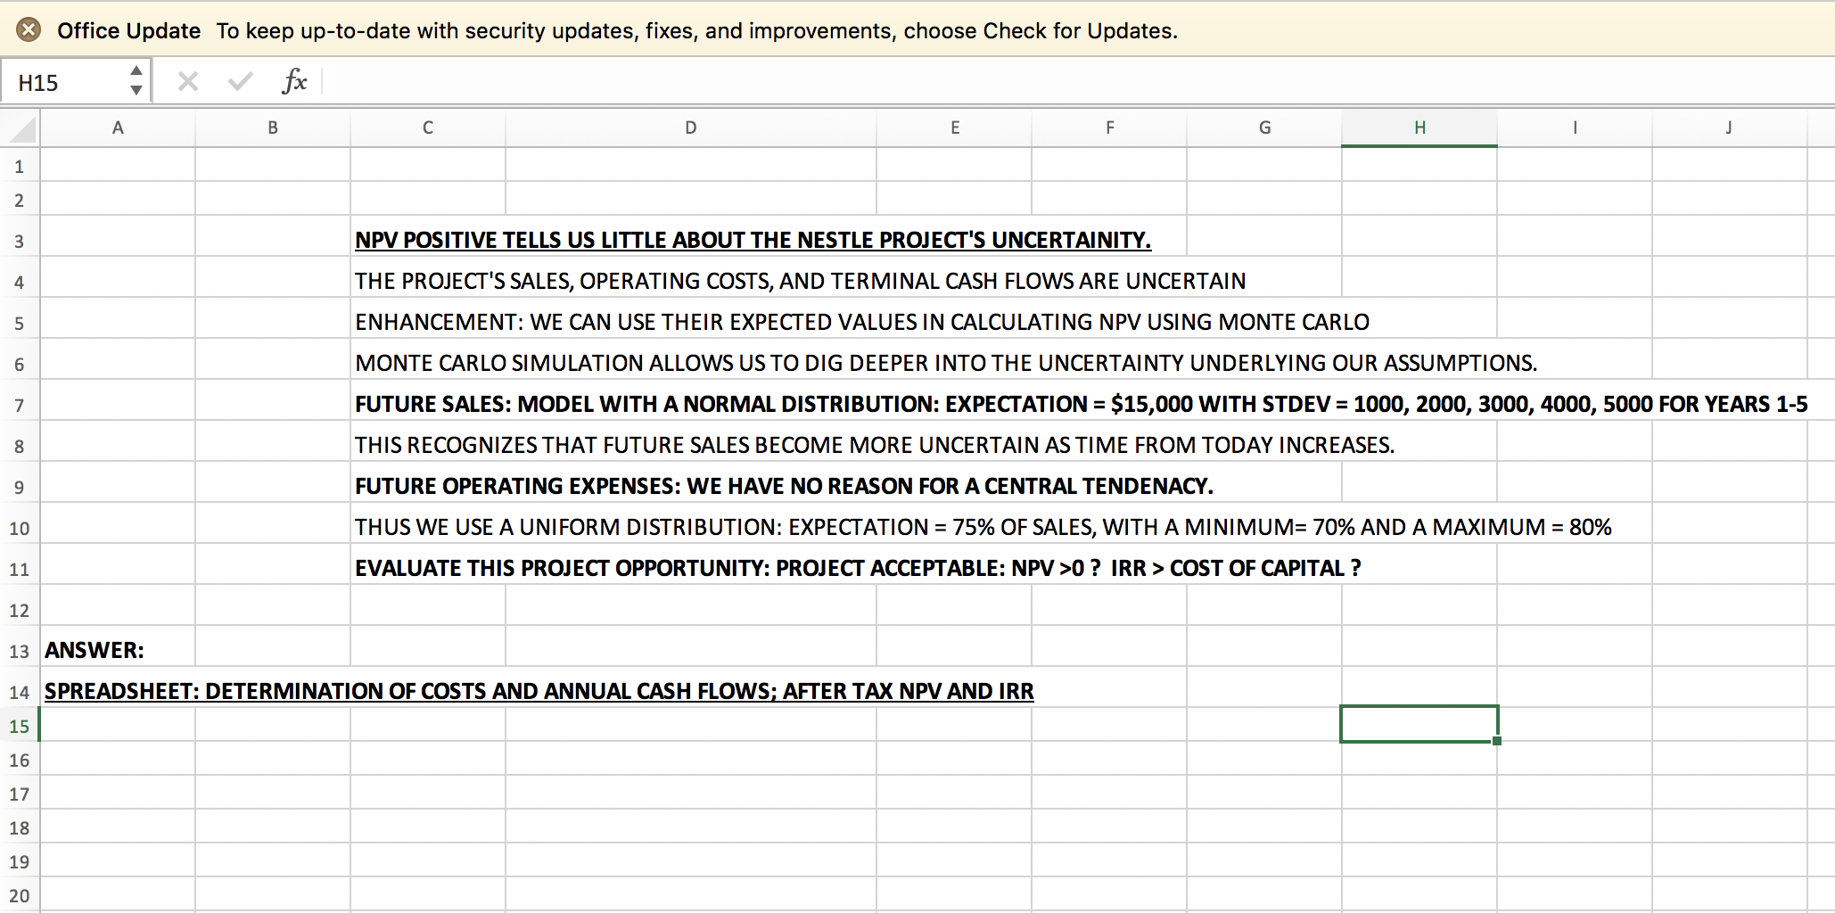Click 'THE PROJECT'S SALES, OPERATING COSTS' text
Screen dimensions: 1835x913
click(800, 281)
